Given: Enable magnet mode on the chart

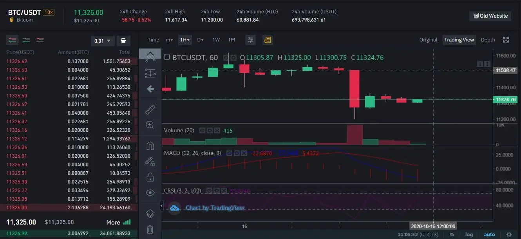Looking at the screenshot, I should (x=150, y=146).
